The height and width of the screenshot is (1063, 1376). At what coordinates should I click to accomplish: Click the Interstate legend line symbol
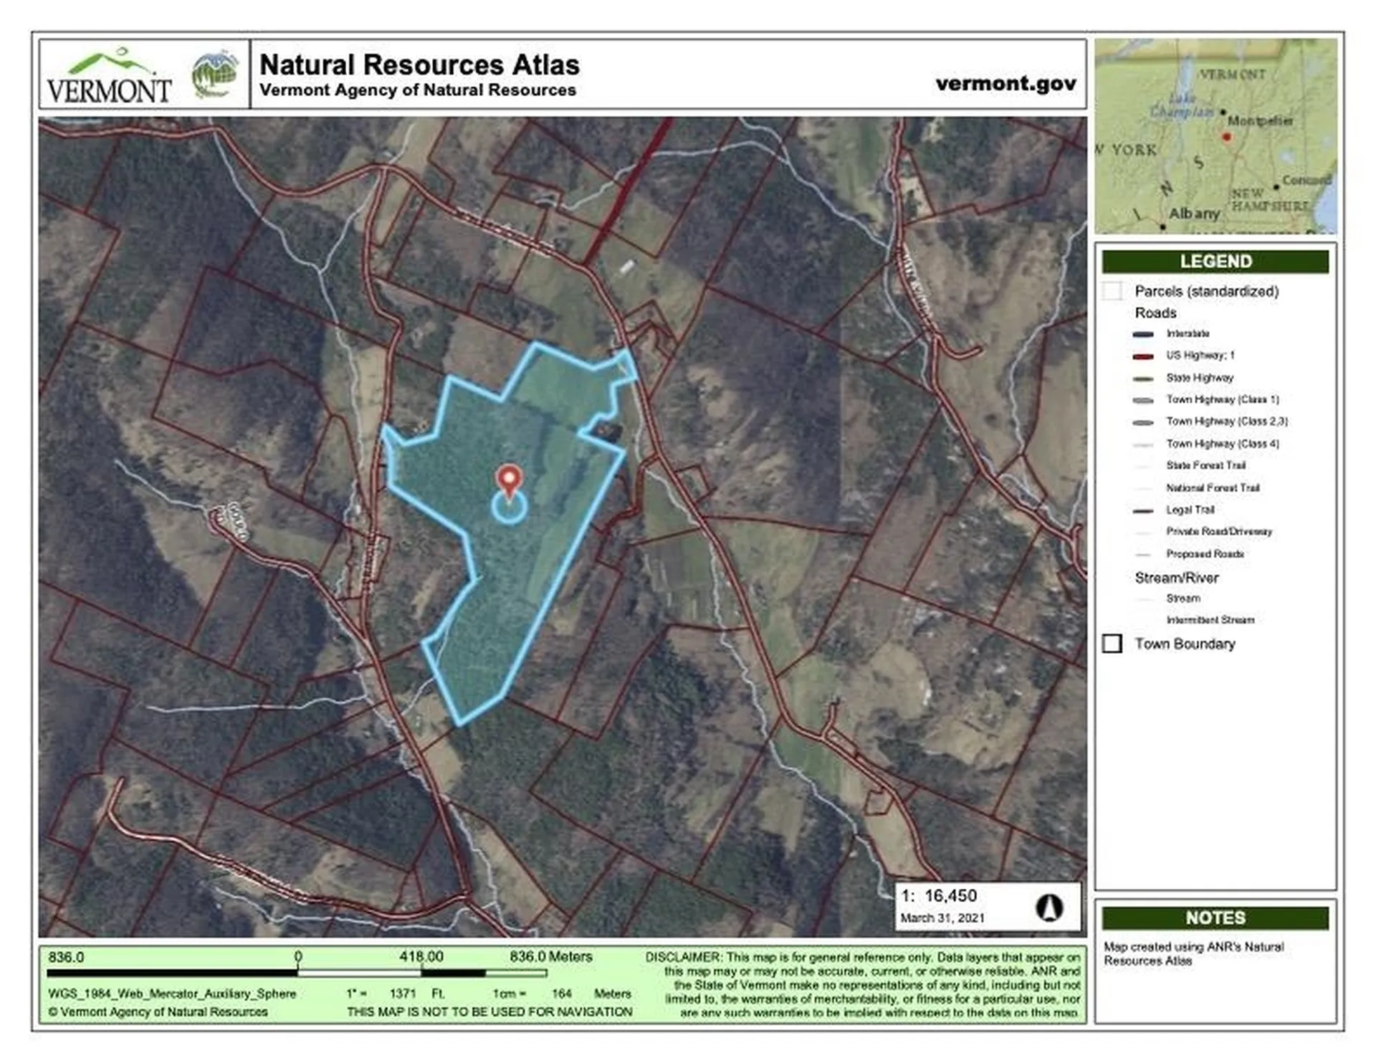1143,334
